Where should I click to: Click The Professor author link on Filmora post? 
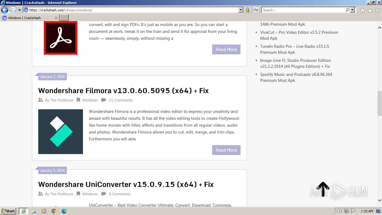(x=62, y=100)
